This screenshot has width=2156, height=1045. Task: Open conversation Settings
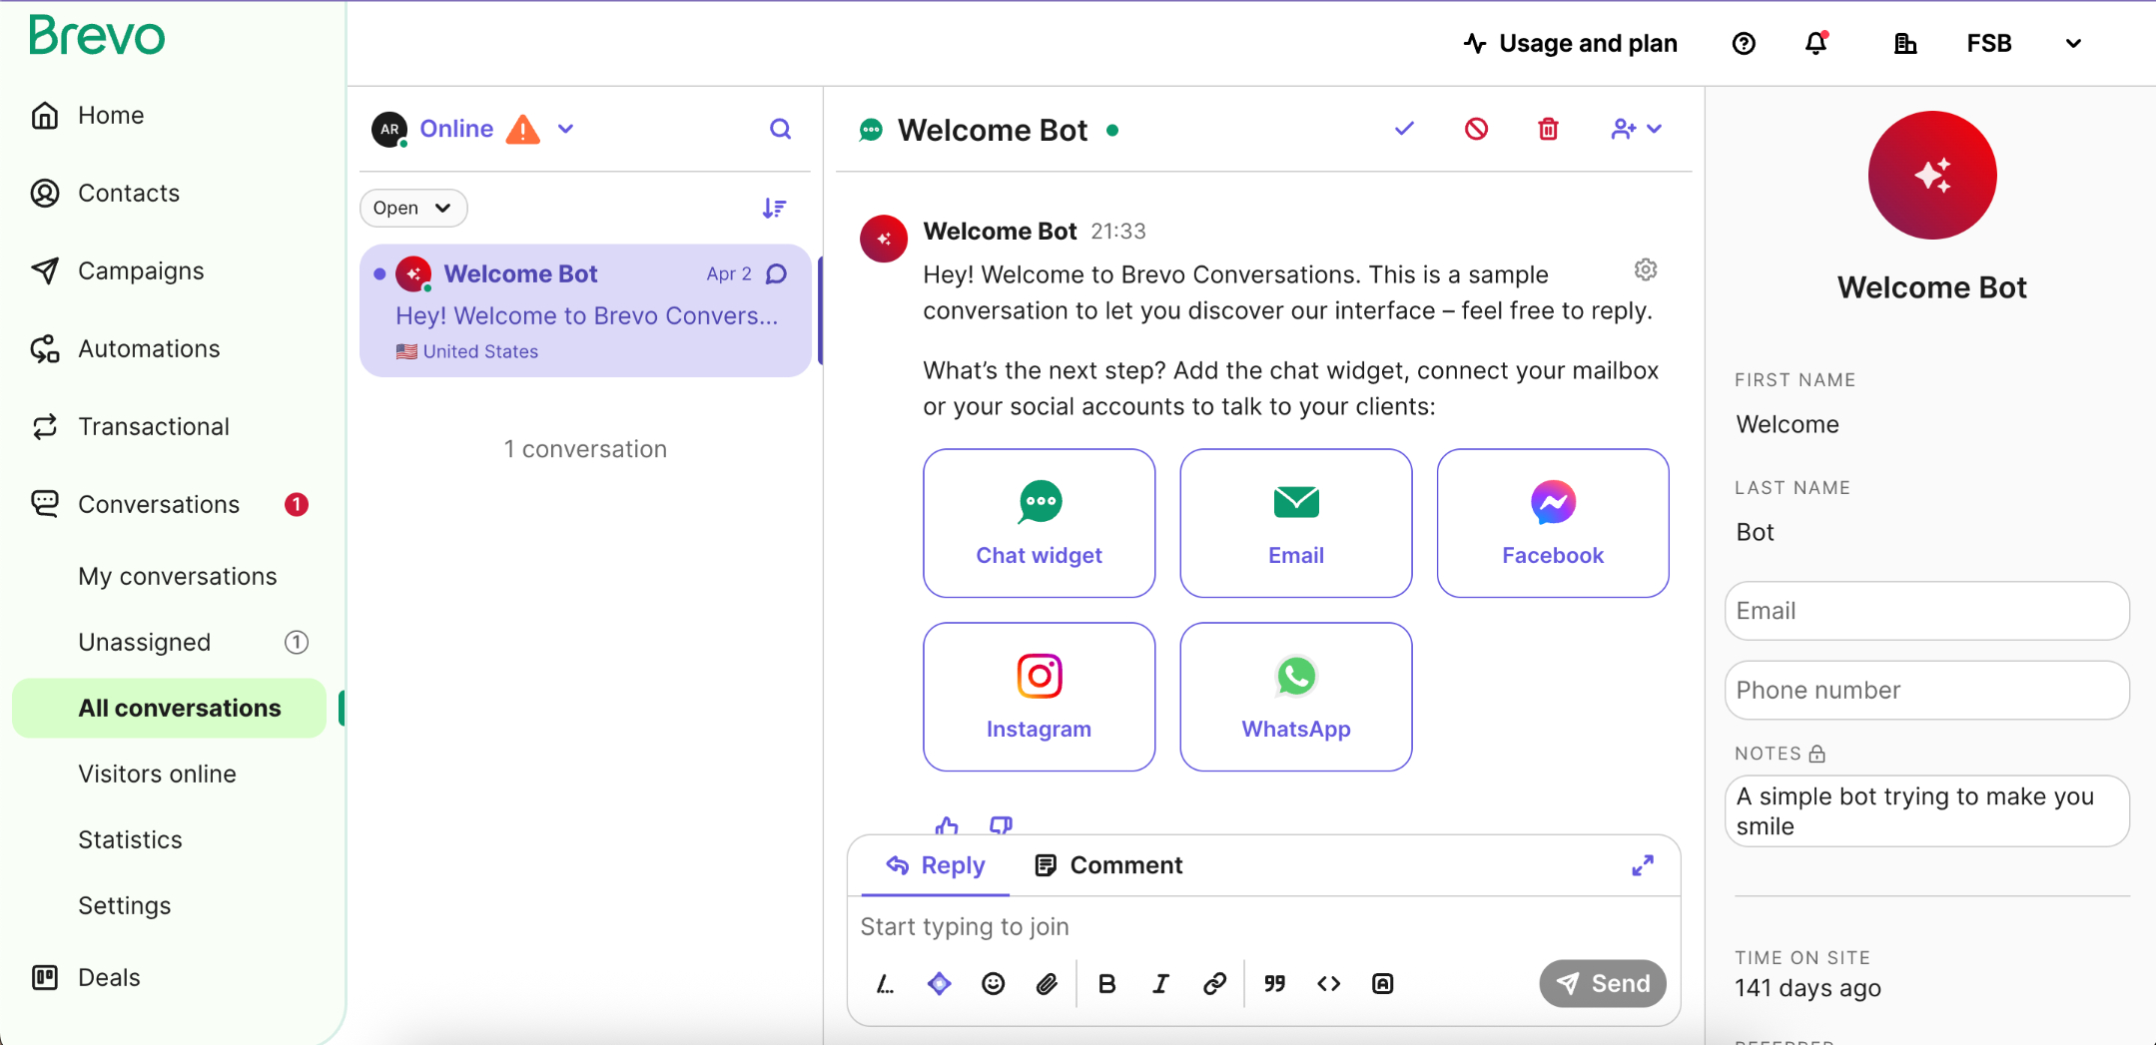[x=125, y=906]
